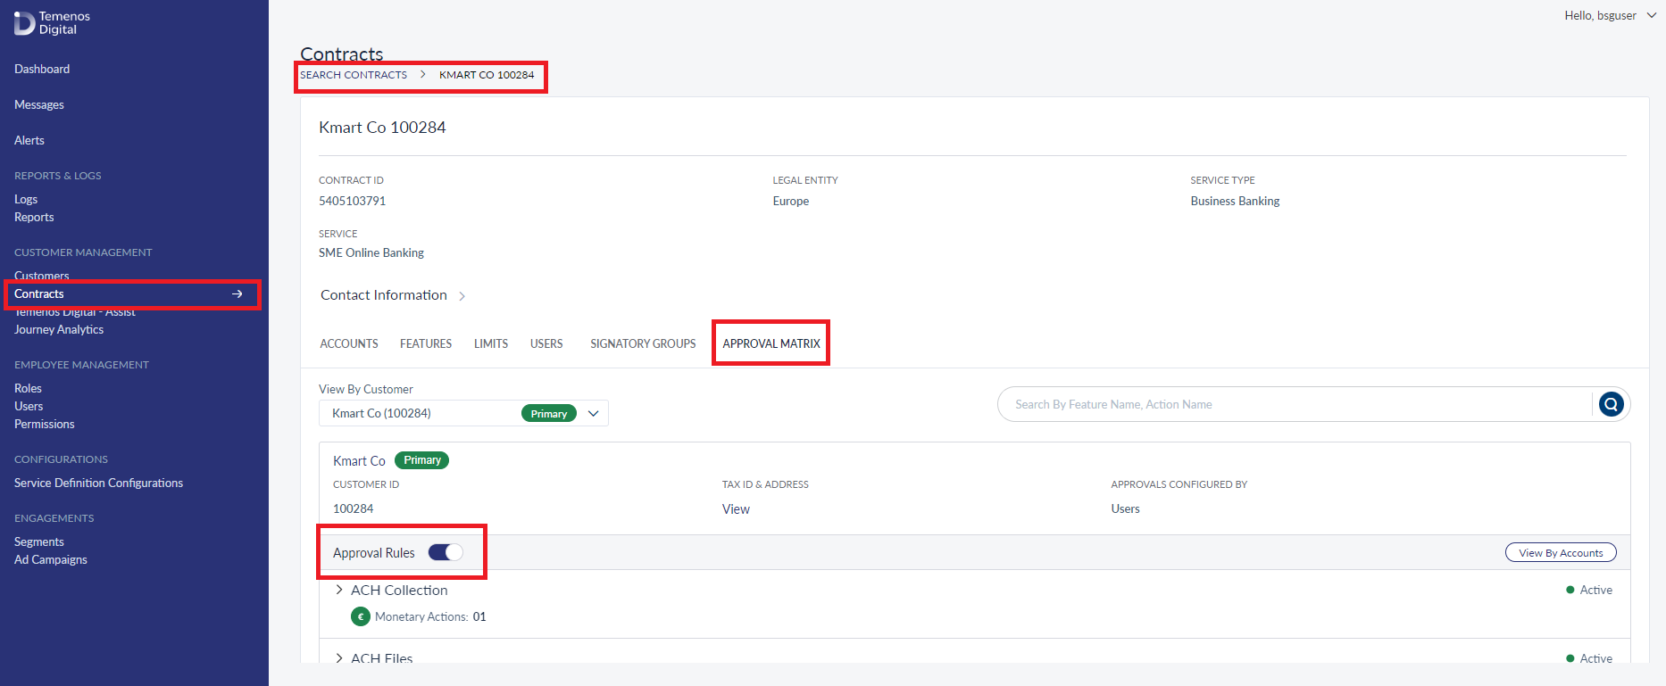1666x686 pixels.
Task: Switch to the Features tab
Action: pyautogui.click(x=426, y=343)
